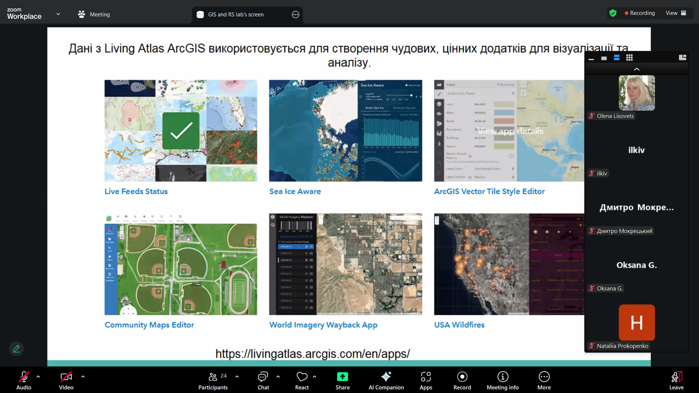Click Olena Lisovets video thumbnail
This screenshot has height=393, width=699.
636,93
